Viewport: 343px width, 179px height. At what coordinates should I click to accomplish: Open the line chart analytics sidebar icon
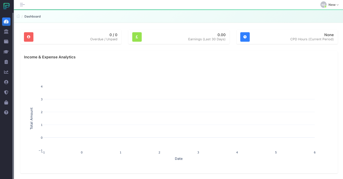point(6,72)
